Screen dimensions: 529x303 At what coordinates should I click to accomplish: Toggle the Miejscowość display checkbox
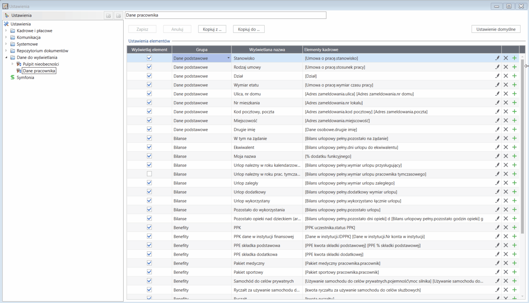(149, 120)
